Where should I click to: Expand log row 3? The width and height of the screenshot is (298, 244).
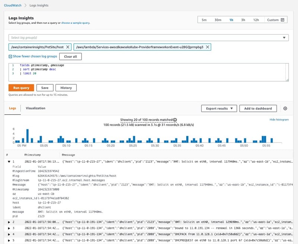9,228
